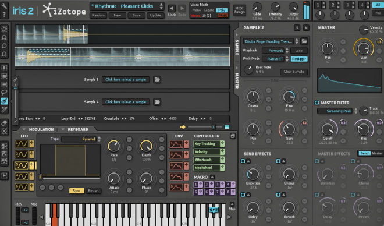Click the ENV 2 assign crosshair handle
This screenshot has height=226, width=384.
pyautogui.click(x=186, y=155)
